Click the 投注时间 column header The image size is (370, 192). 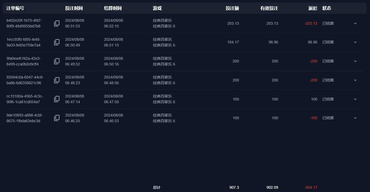[74, 8]
